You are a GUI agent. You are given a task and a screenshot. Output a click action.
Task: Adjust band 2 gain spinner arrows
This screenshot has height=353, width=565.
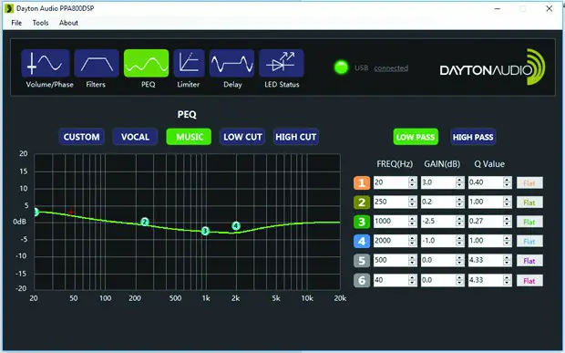coord(460,202)
